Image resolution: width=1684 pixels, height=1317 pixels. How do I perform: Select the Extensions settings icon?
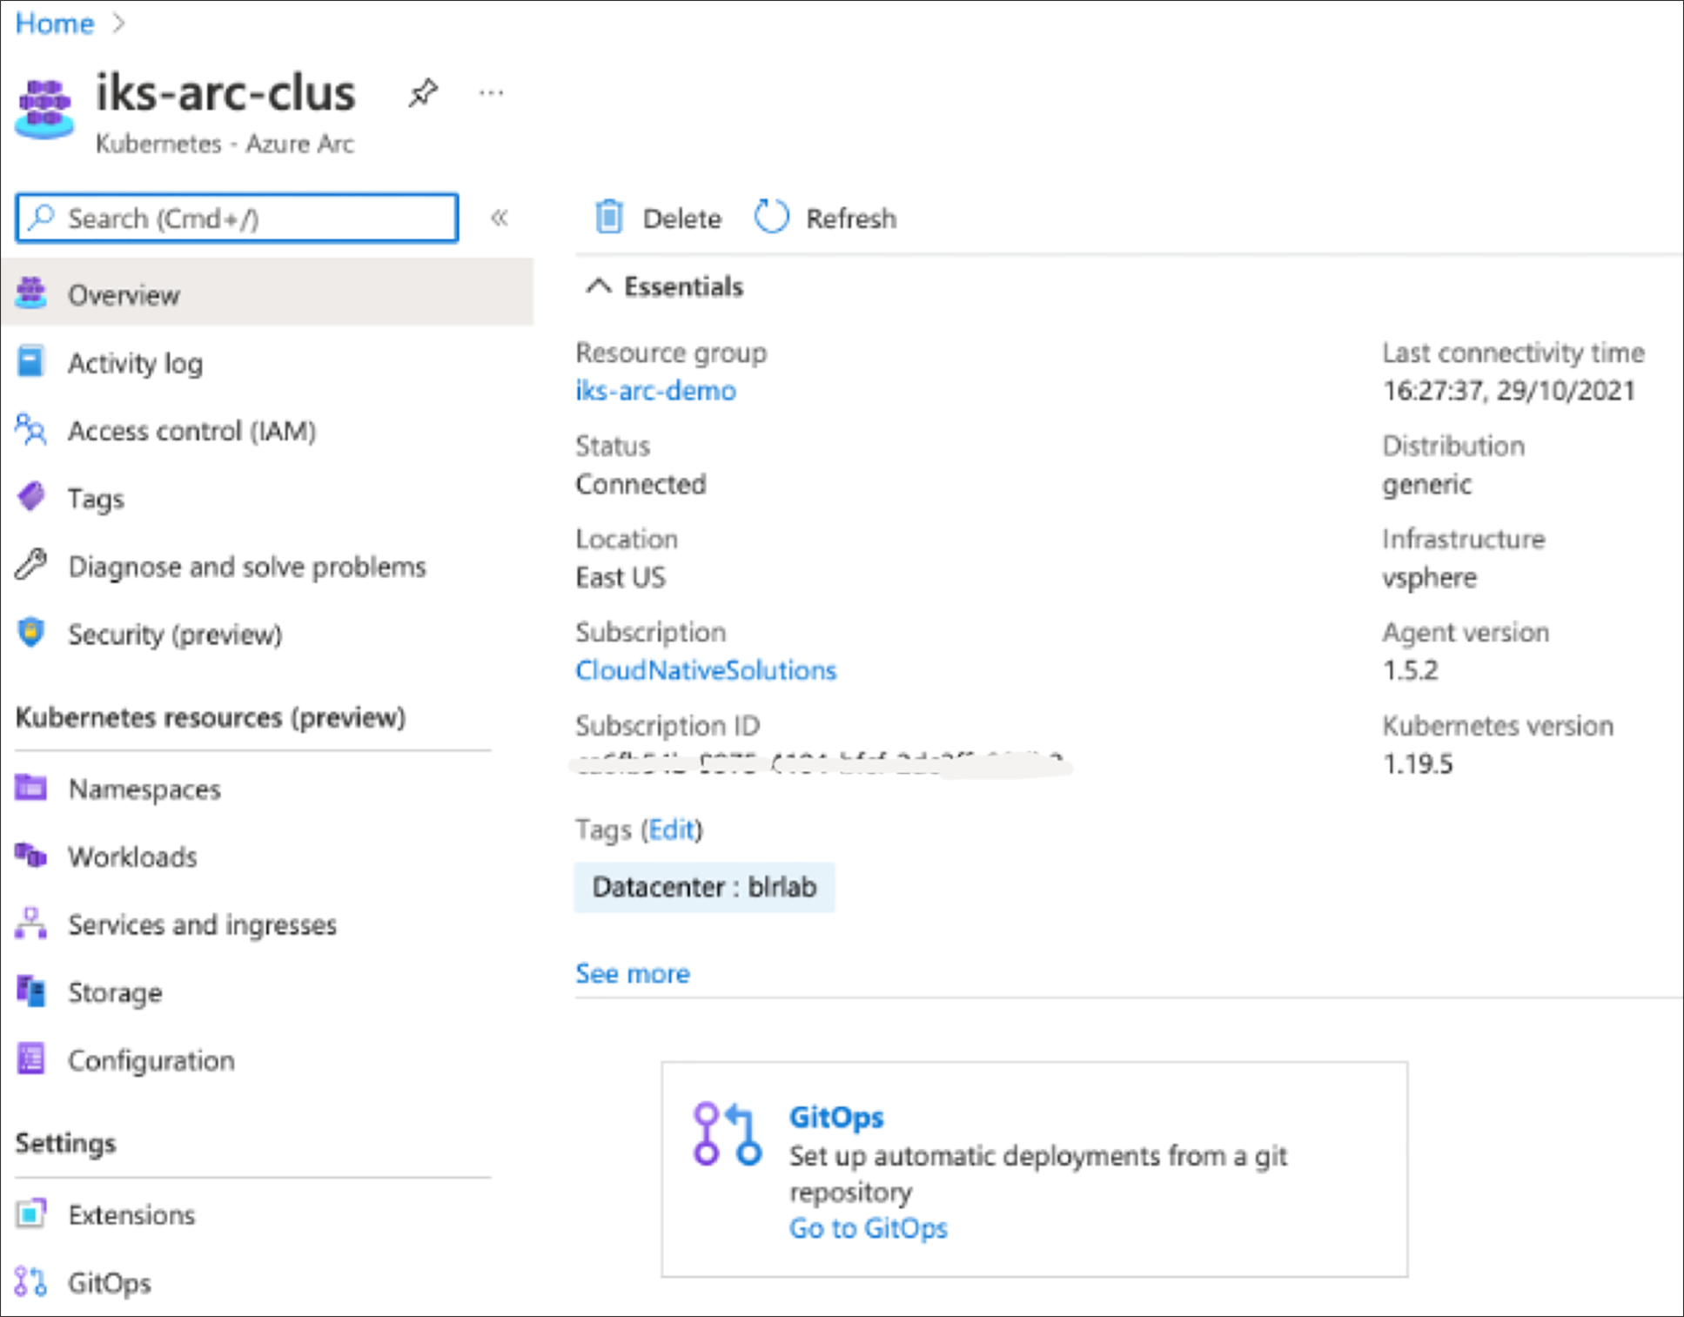[x=31, y=1213]
